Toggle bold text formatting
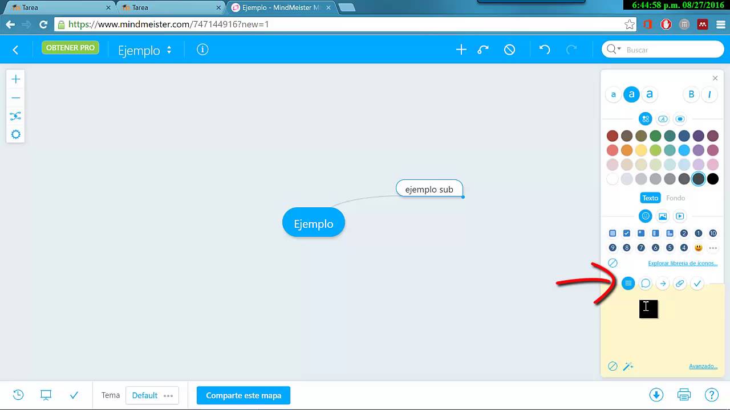This screenshot has height=410, width=730. [x=691, y=95]
